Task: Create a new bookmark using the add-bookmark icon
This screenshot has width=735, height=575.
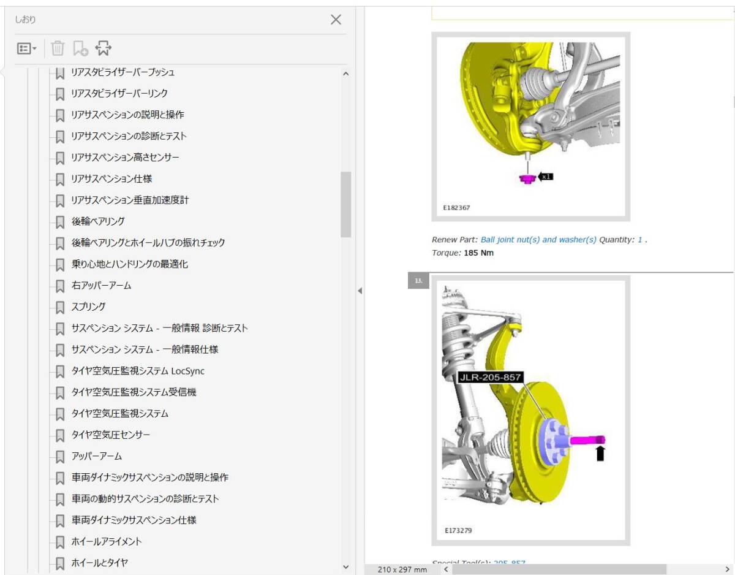Action: point(81,48)
